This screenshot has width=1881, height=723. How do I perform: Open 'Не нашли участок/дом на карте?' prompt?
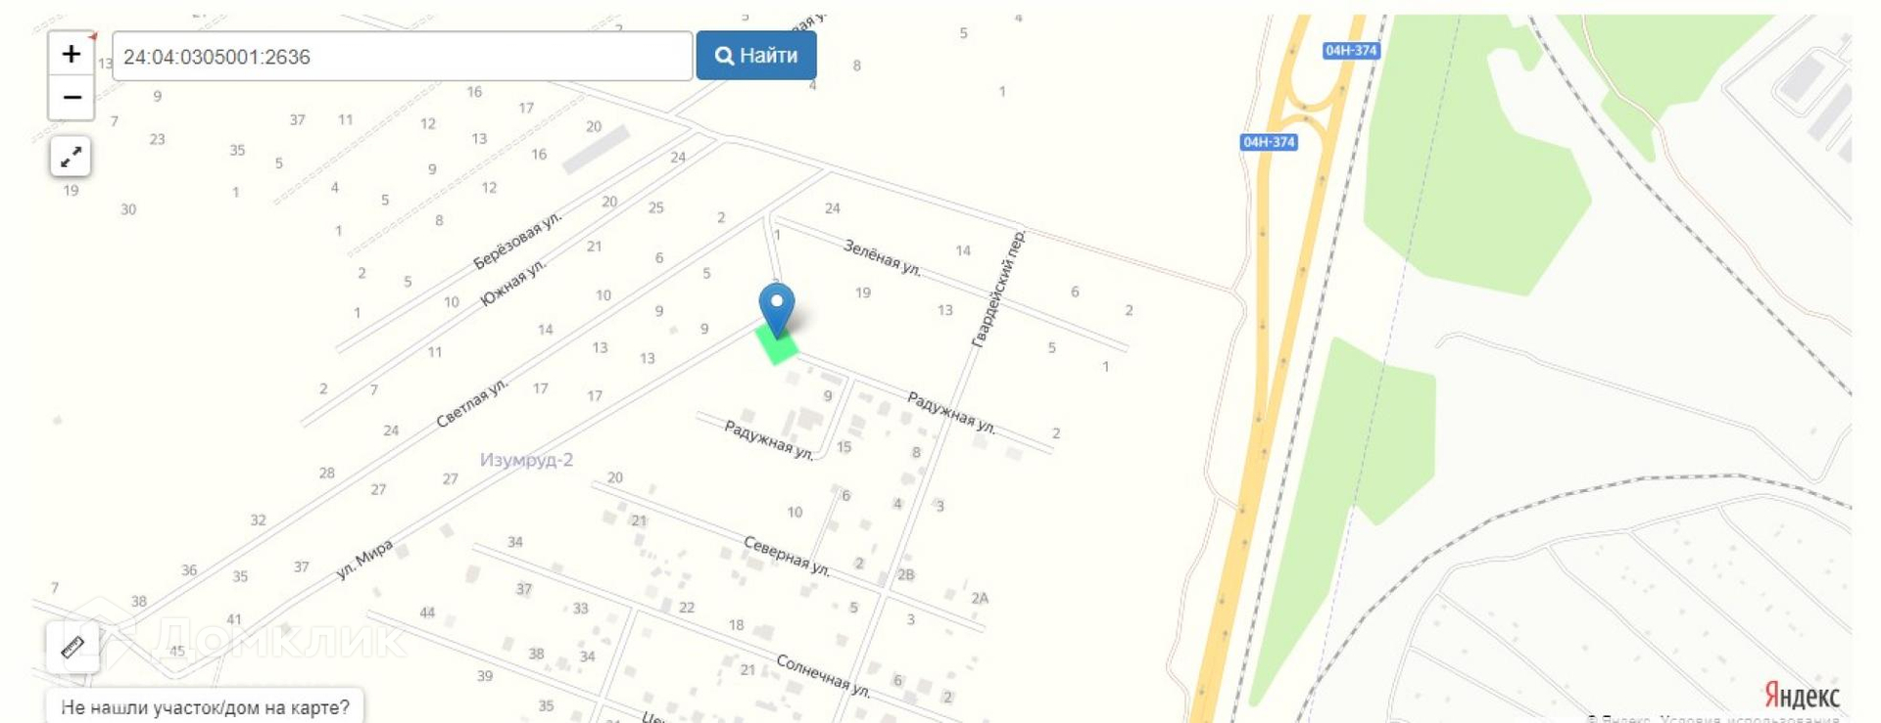point(205,706)
